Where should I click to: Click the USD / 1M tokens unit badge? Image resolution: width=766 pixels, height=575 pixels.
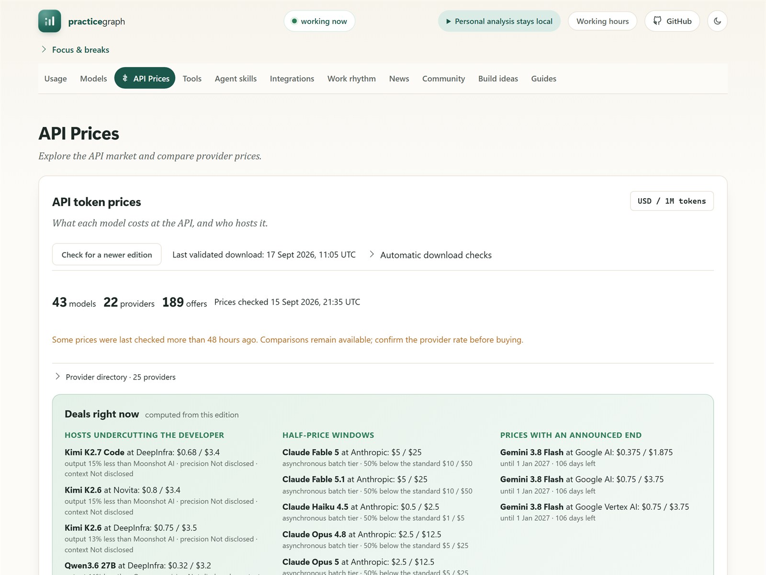tap(672, 201)
